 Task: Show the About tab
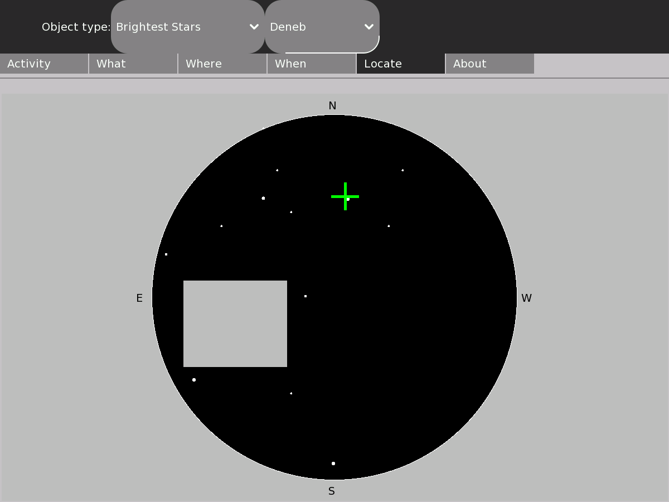click(x=490, y=64)
